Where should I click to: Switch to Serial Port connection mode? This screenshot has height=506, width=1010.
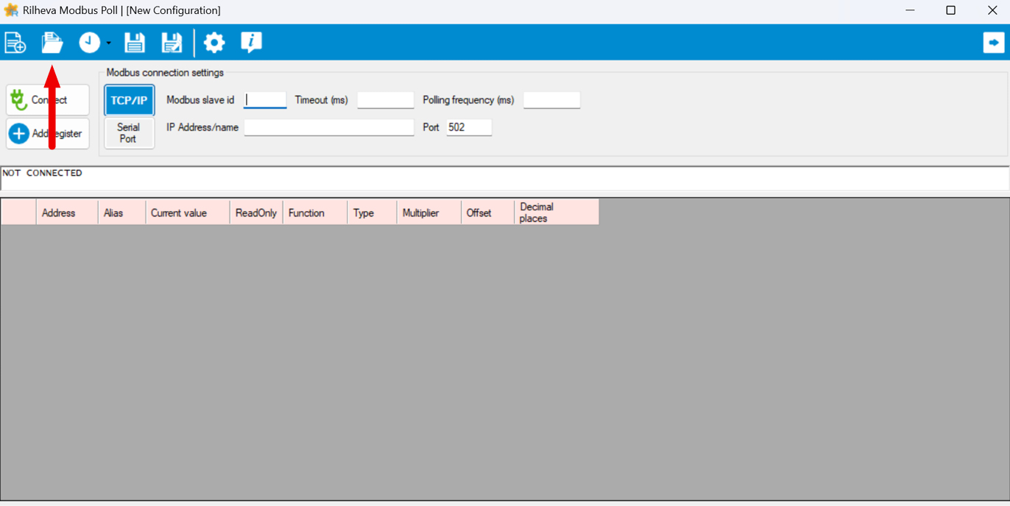[x=130, y=133]
